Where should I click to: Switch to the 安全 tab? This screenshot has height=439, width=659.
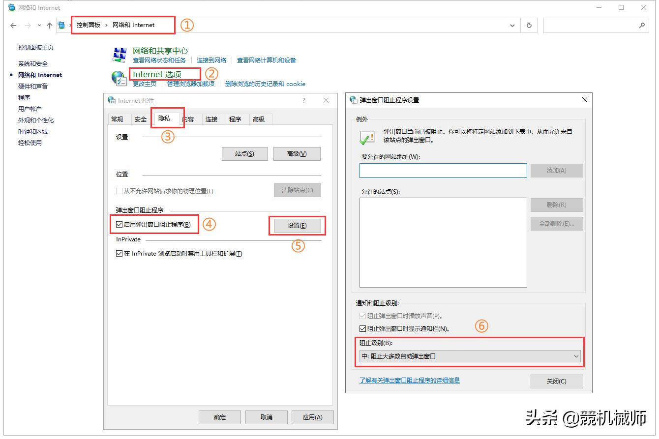(141, 119)
